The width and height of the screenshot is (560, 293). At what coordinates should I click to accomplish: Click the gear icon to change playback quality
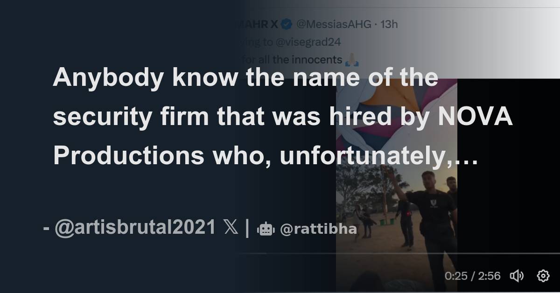[x=544, y=276]
